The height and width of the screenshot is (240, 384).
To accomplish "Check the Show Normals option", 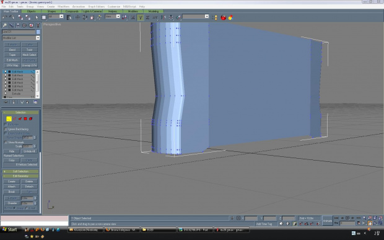I will tap(6, 142).
